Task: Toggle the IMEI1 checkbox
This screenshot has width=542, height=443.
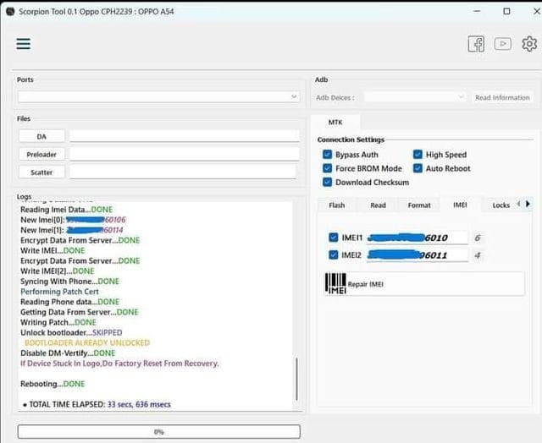Action: click(x=334, y=238)
